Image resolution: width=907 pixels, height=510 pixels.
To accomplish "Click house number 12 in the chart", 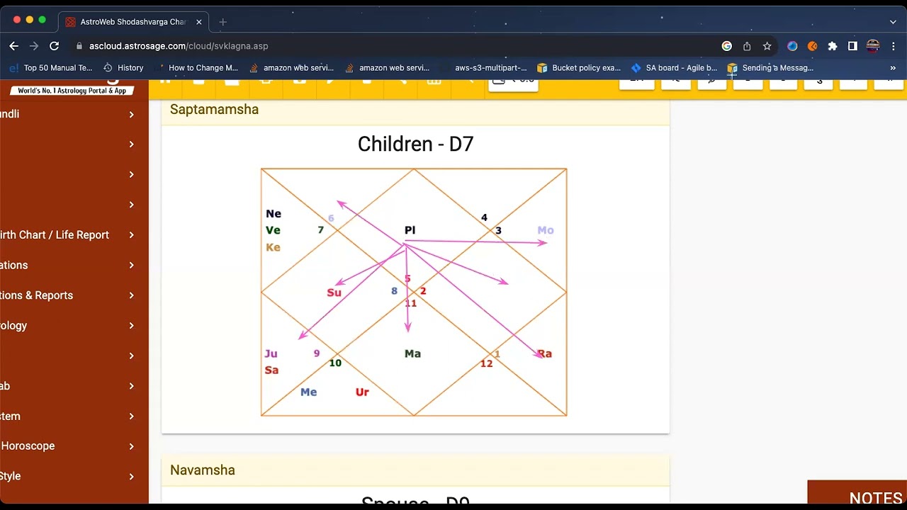I will (486, 363).
